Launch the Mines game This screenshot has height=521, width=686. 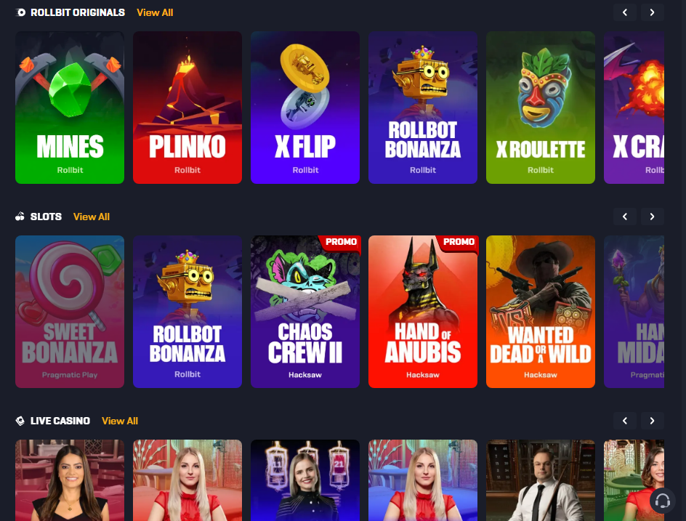click(70, 108)
